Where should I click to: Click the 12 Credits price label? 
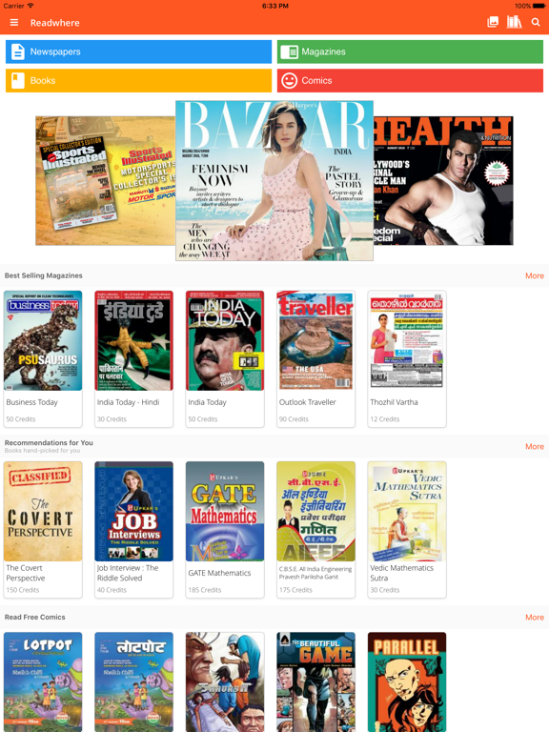[x=385, y=419]
